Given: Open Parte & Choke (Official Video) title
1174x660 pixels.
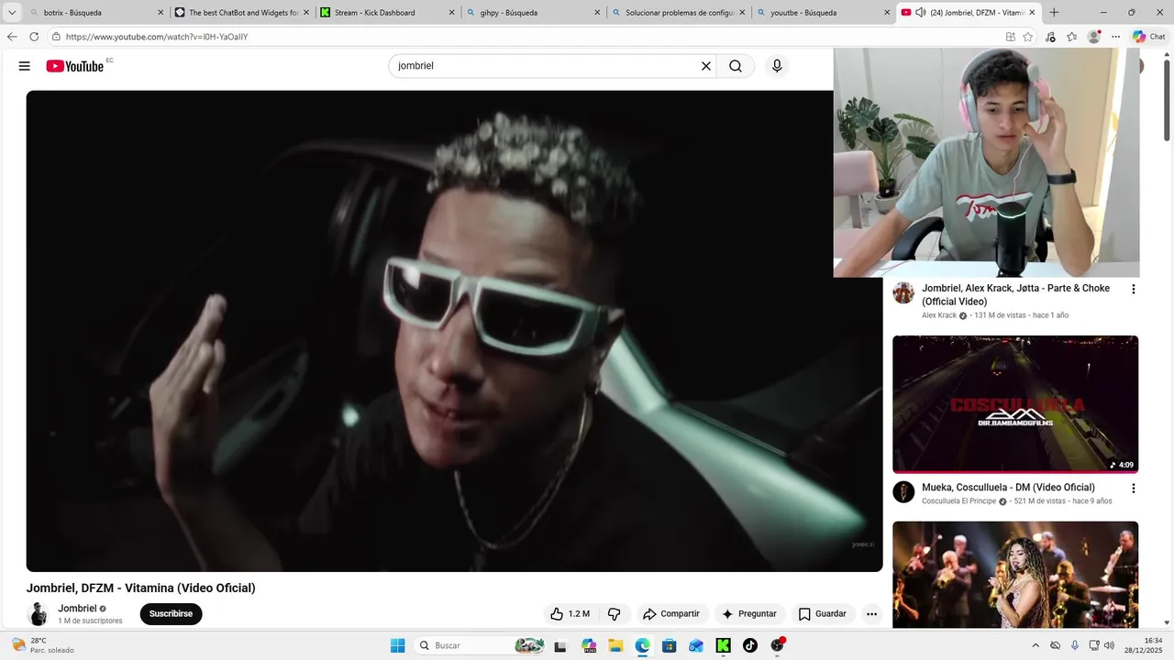Looking at the screenshot, I should coord(1015,294).
